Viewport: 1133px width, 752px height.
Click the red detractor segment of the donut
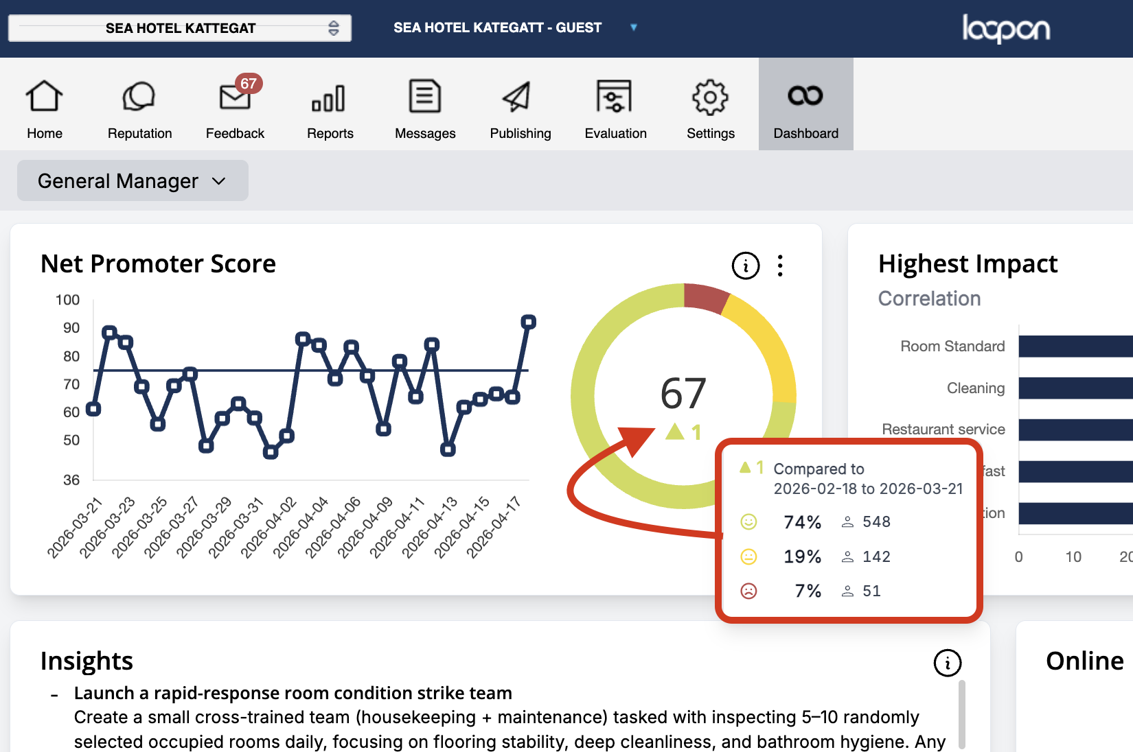click(x=705, y=296)
